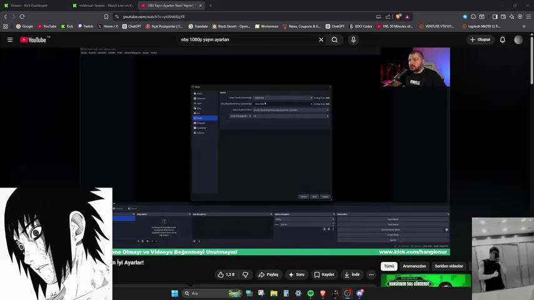The width and height of the screenshot is (534, 300).
Task: Open browser main menu
Action: point(528,17)
